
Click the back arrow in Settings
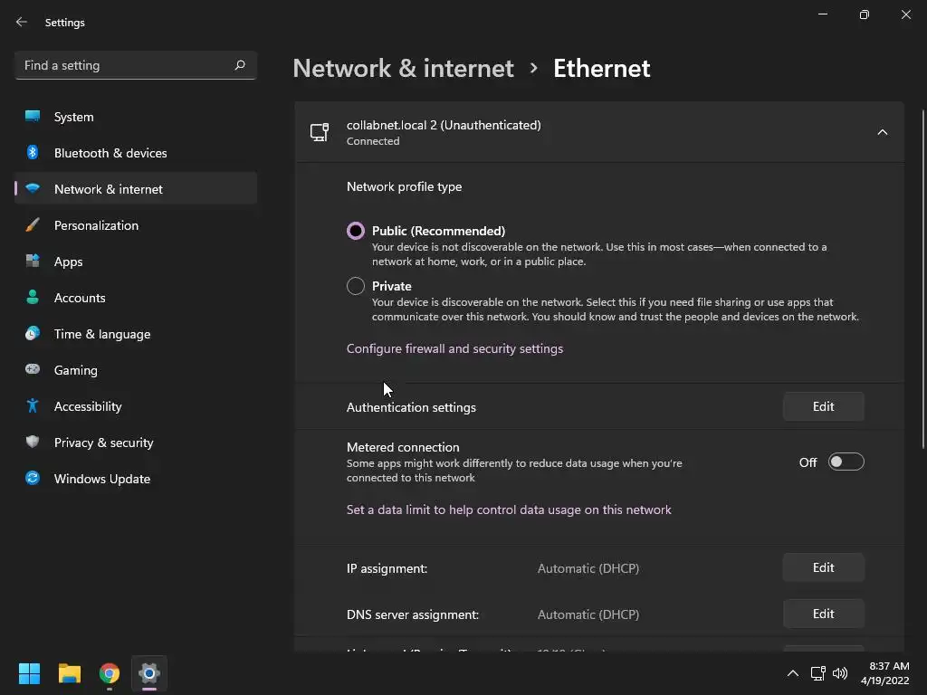tap(22, 23)
